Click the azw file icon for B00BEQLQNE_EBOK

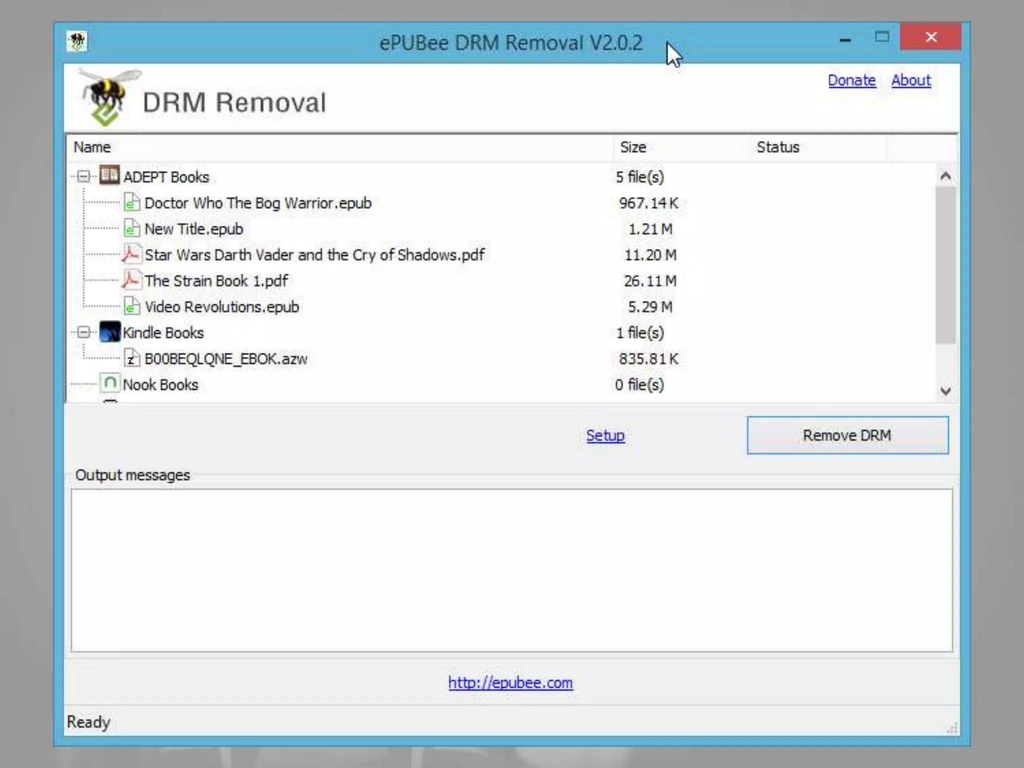131,358
